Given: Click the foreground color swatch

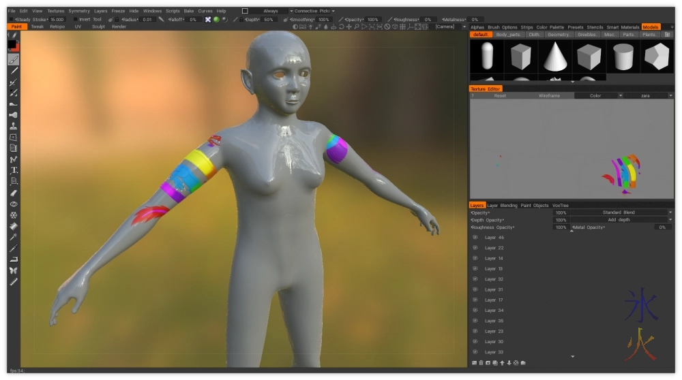Looking at the screenshot, I should (12, 44).
